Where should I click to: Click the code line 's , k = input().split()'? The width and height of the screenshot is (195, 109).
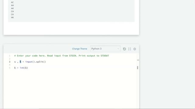point(30,62)
